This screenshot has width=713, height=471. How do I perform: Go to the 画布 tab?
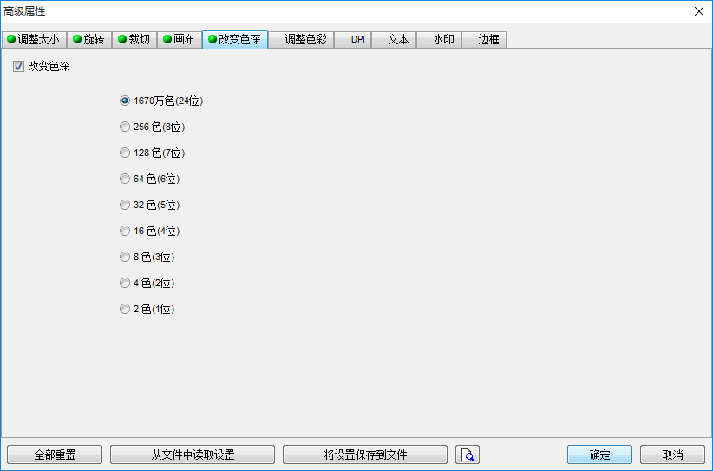pyautogui.click(x=180, y=40)
